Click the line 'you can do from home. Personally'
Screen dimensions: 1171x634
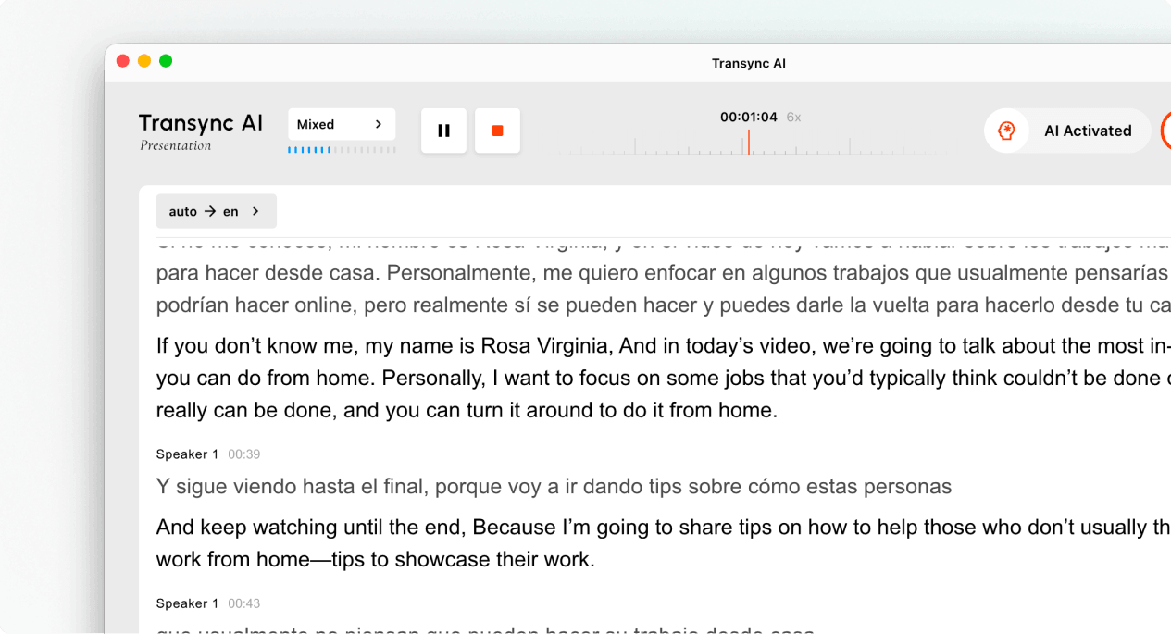point(664,378)
